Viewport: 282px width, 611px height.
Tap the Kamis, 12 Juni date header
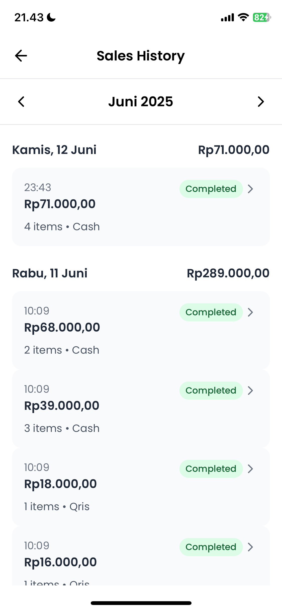click(x=54, y=150)
